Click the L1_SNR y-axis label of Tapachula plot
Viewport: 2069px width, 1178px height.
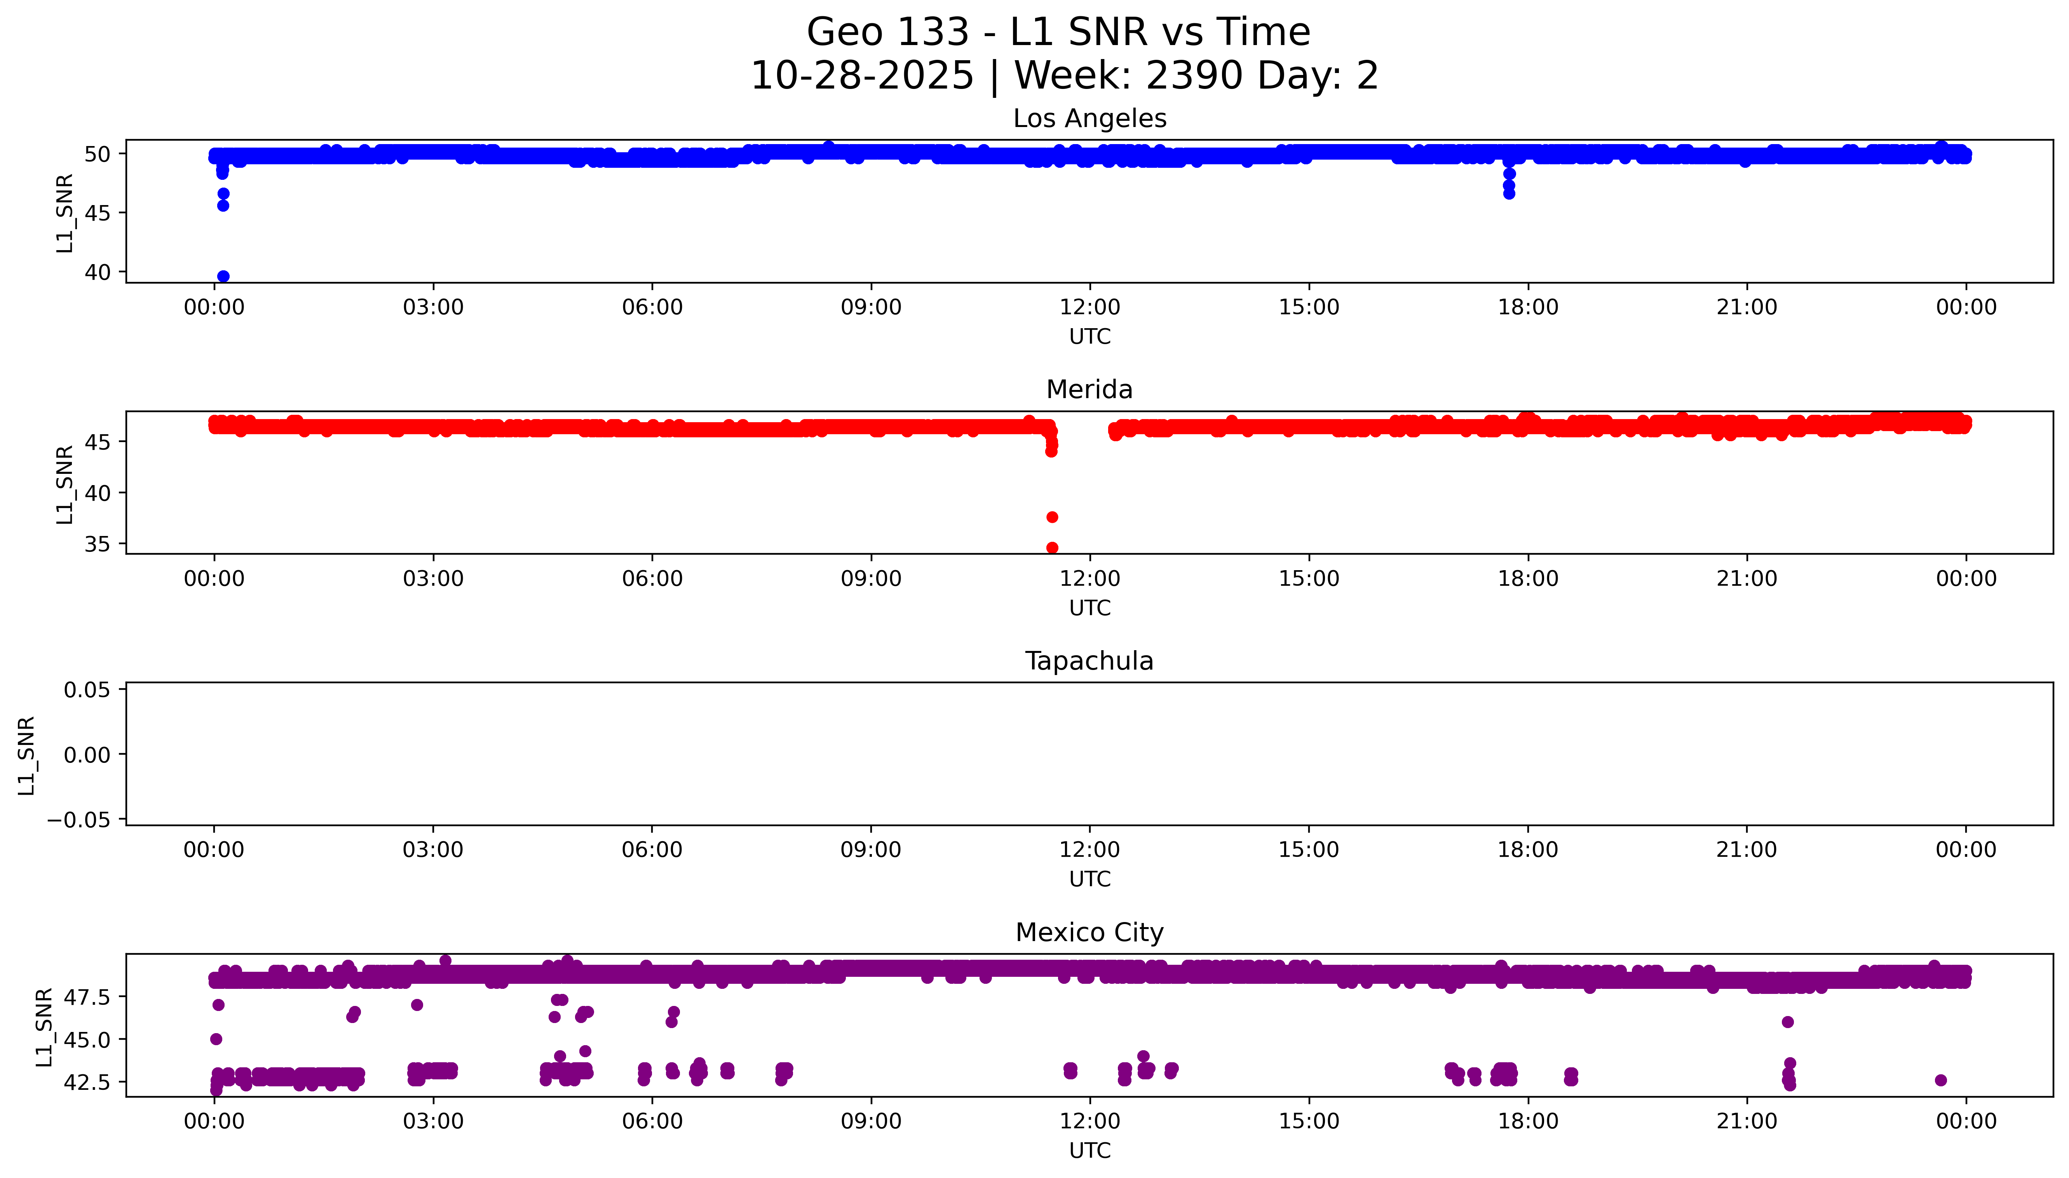click(x=26, y=755)
